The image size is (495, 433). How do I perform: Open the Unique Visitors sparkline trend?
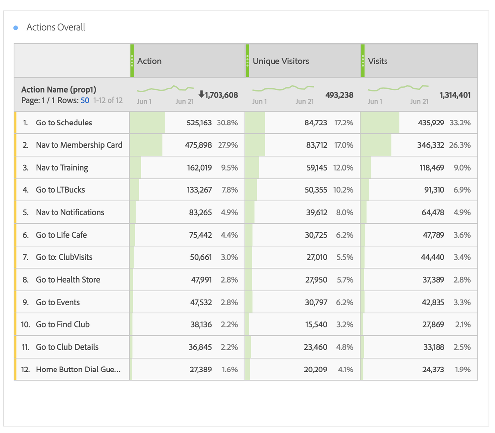pyautogui.click(x=282, y=89)
